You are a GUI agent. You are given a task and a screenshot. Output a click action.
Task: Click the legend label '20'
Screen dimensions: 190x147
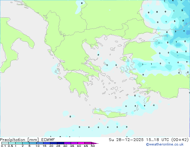tap(51, 146)
